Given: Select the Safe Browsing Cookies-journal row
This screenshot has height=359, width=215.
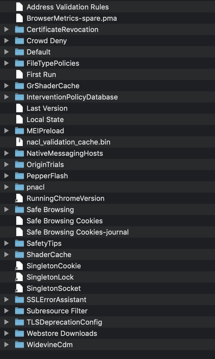Looking at the screenshot, I should click(x=78, y=232).
